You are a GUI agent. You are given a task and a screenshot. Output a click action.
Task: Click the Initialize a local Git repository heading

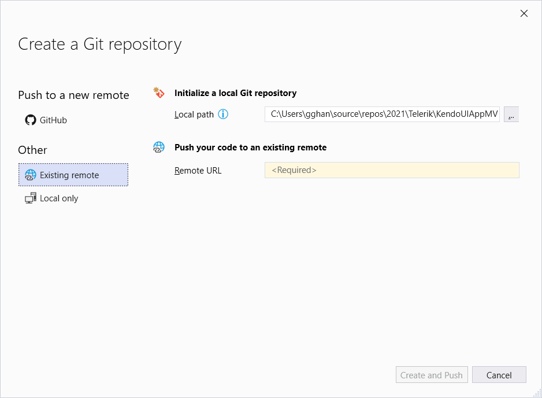point(235,93)
